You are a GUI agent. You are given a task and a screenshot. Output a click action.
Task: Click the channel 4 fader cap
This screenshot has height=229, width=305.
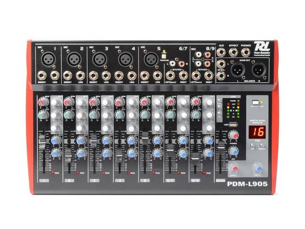pyautogui.click(x=119, y=155)
